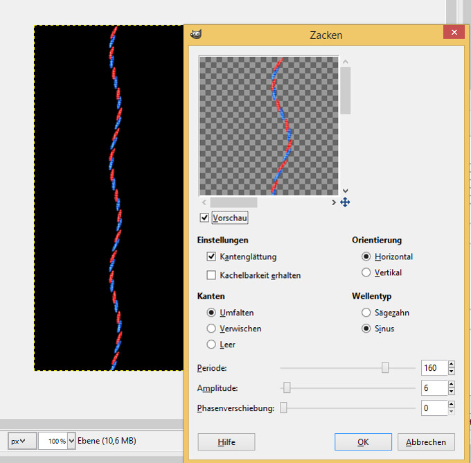The width and height of the screenshot is (471, 463).
Task: Choose Umfalten edge mode
Action: (211, 313)
